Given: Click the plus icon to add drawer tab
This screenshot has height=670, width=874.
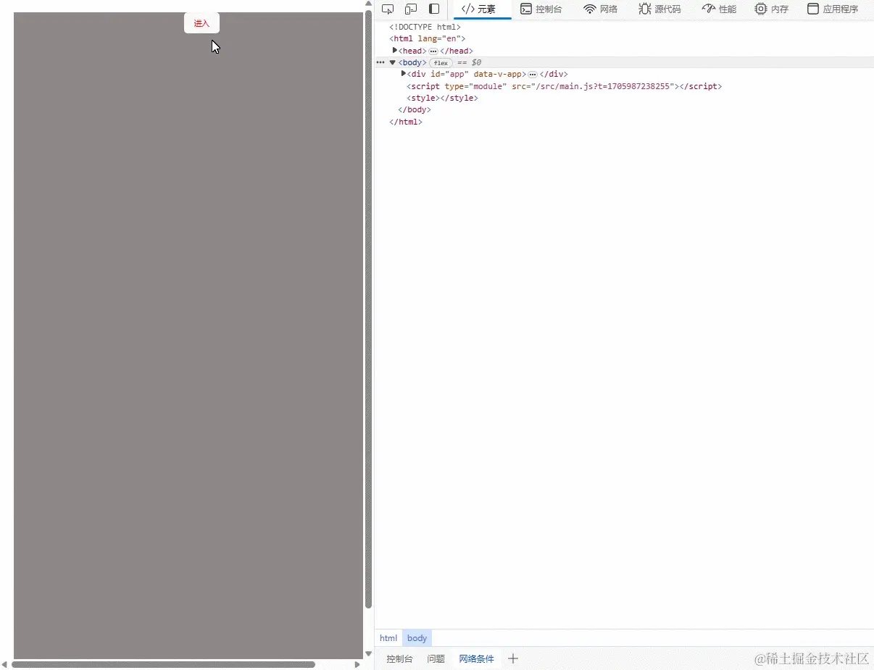Looking at the screenshot, I should point(513,659).
